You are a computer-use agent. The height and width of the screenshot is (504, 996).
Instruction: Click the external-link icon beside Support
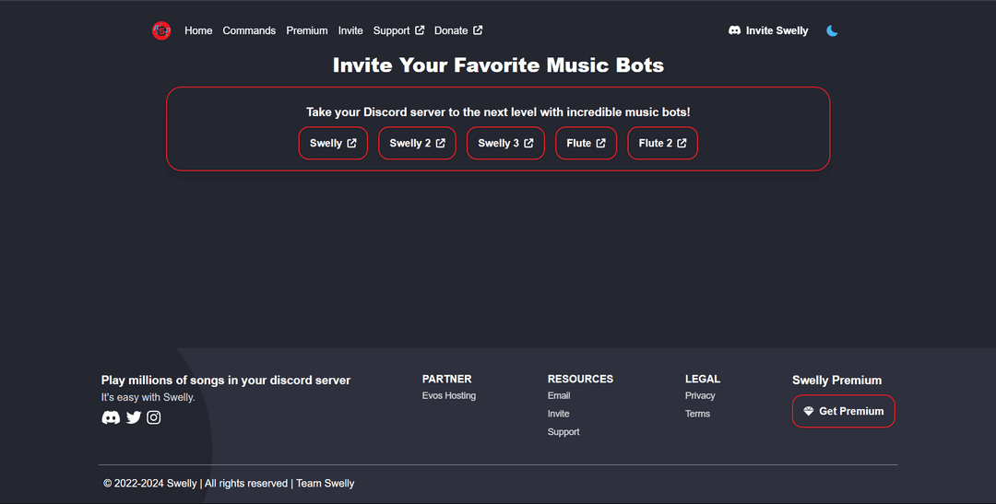tap(420, 29)
